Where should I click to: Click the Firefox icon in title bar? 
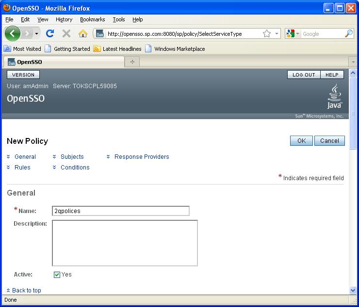coord(7,8)
